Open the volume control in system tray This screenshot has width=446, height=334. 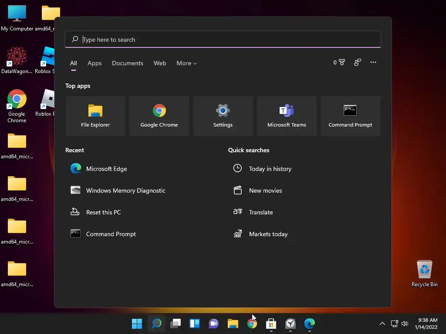coord(405,324)
